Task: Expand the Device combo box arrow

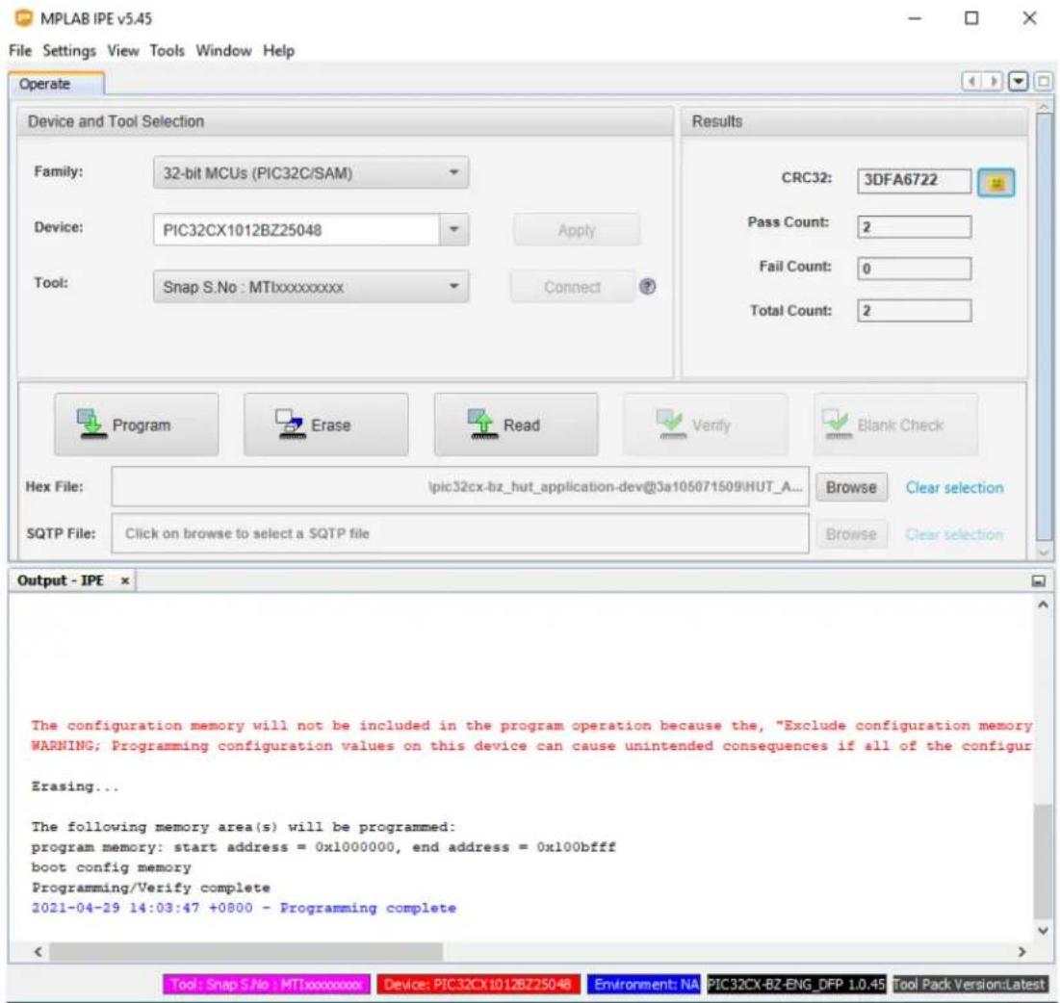Action: click(453, 230)
